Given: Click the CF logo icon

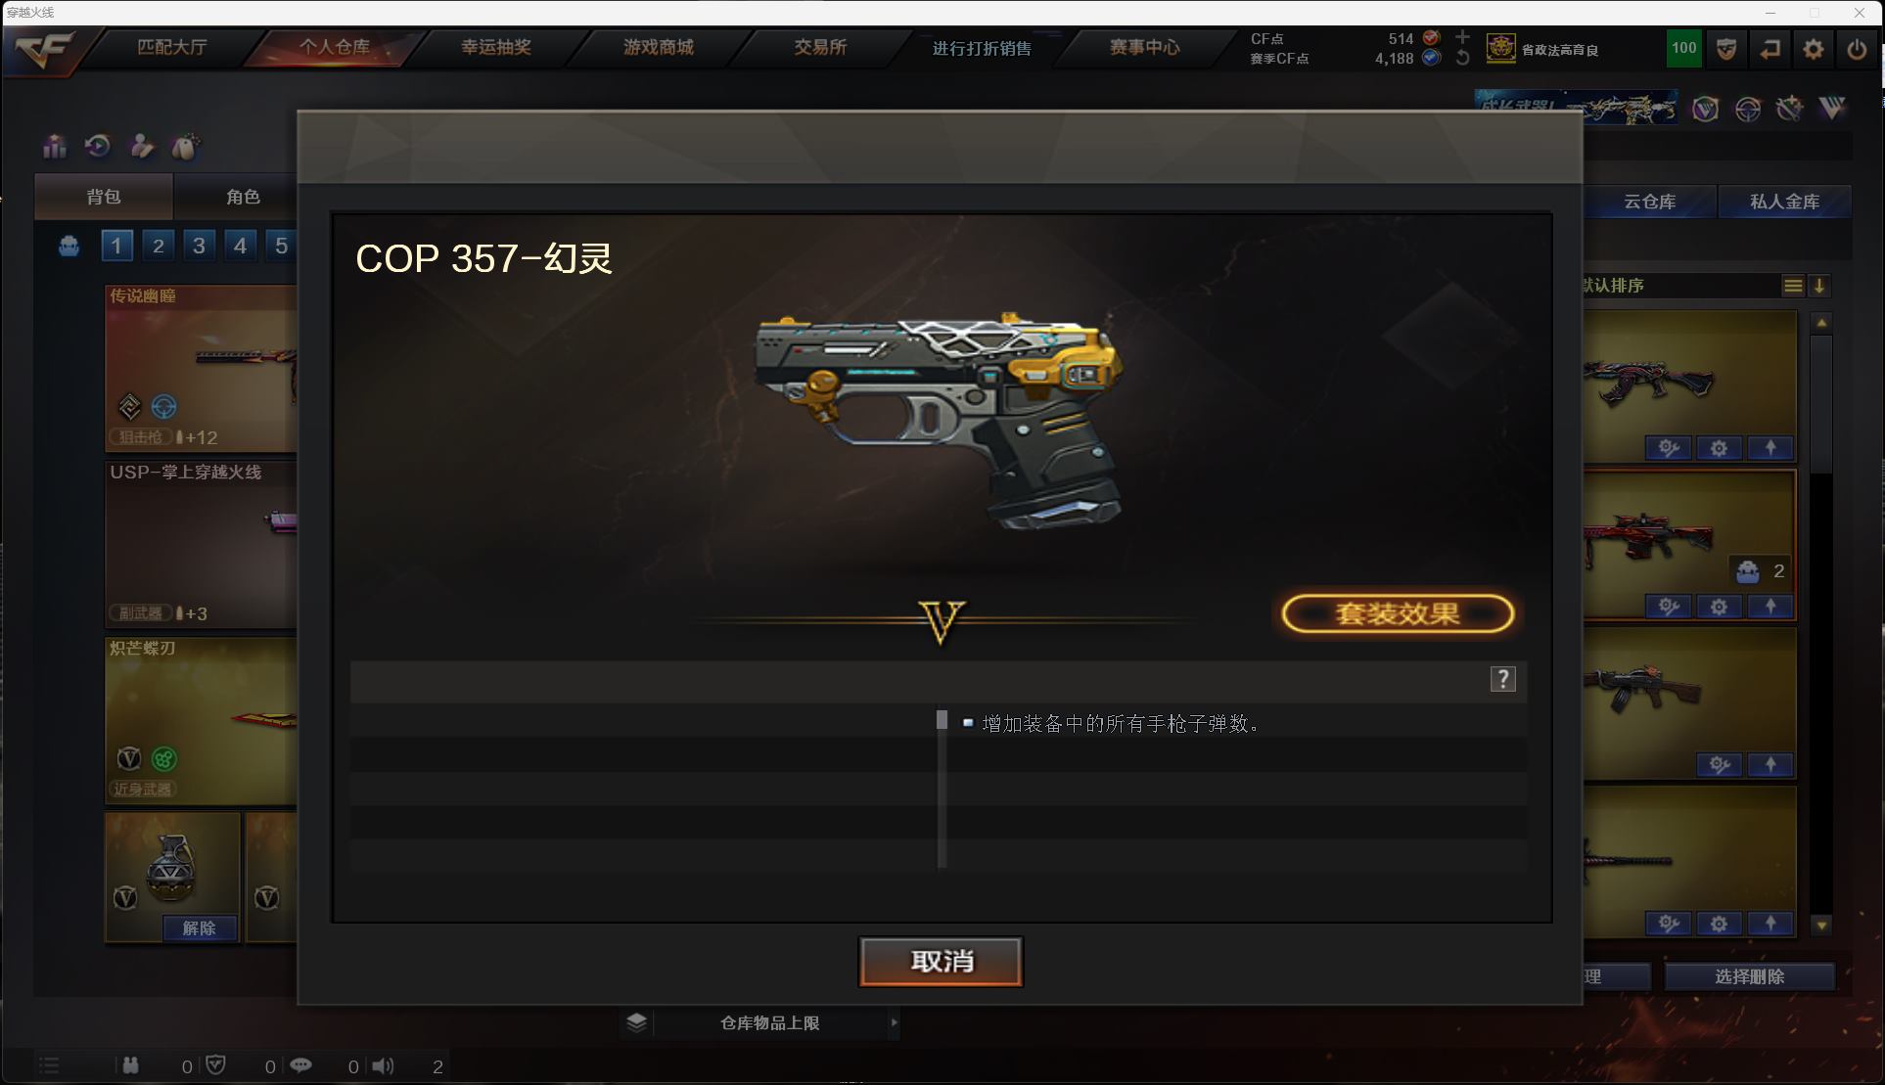Looking at the screenshot, I should (x=46, y=49).
